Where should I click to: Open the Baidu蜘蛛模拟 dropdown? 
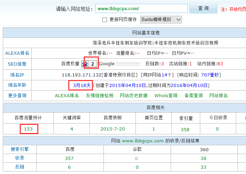(x=161, y=19)
